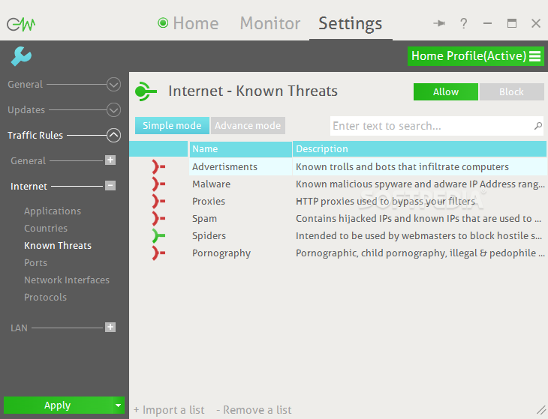The height and width of the screenshot is (419, 548).
Task: Toggle block icon for Spam row
Action: 158,218
